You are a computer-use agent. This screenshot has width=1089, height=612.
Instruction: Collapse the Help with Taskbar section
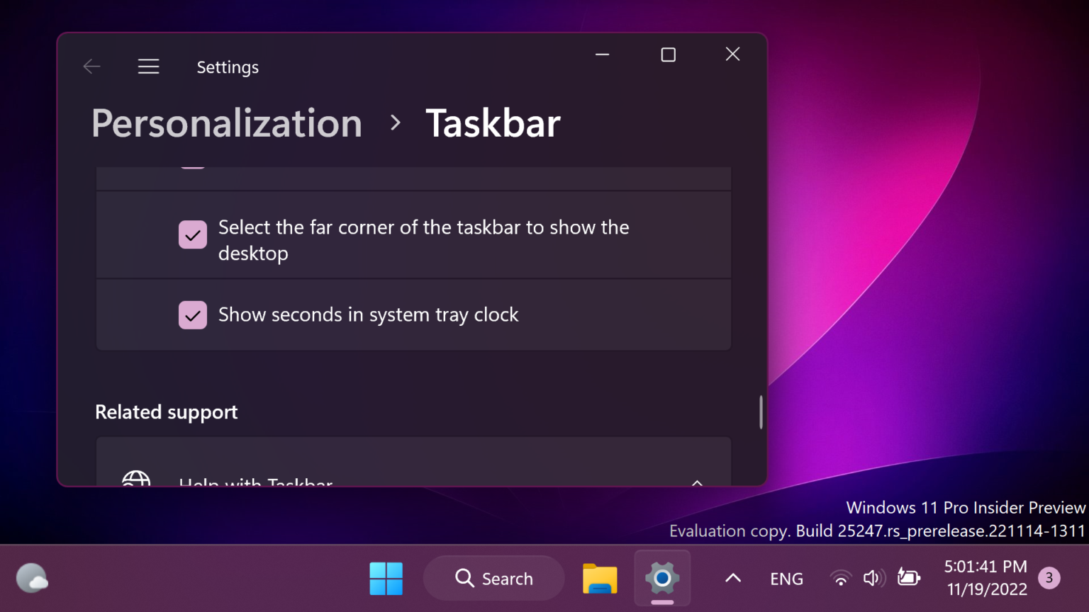696,482
